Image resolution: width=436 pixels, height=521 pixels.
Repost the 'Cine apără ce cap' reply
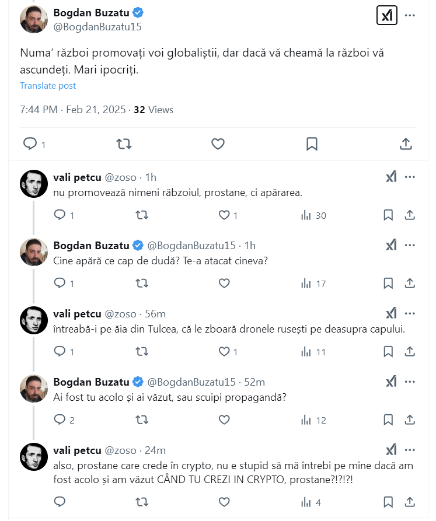142,284
